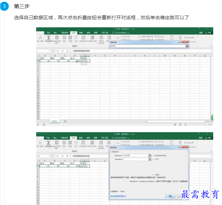Open A2 name box dropdown in second Excel image
222x205 pixels.
[49, 156]
